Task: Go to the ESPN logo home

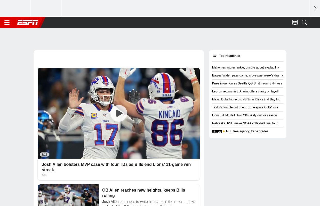Action: (x=28, y=23)
